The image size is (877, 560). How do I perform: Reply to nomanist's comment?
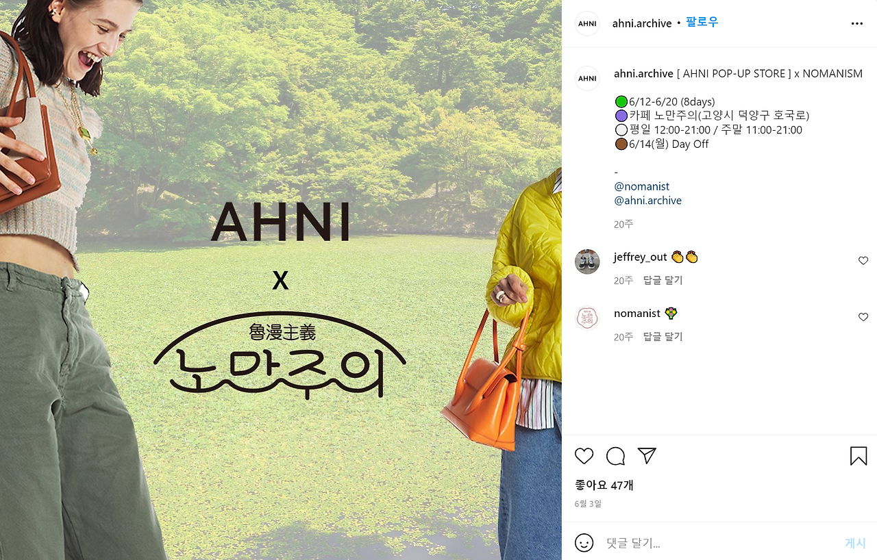tap(663, 337)
